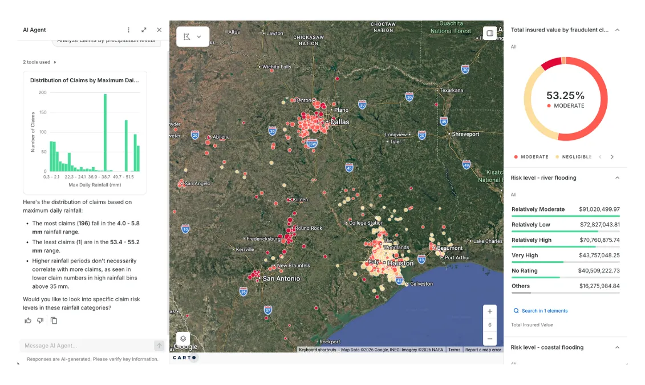
Task: Give thumbs up to the AI response
Action: [x=28, y=321]
